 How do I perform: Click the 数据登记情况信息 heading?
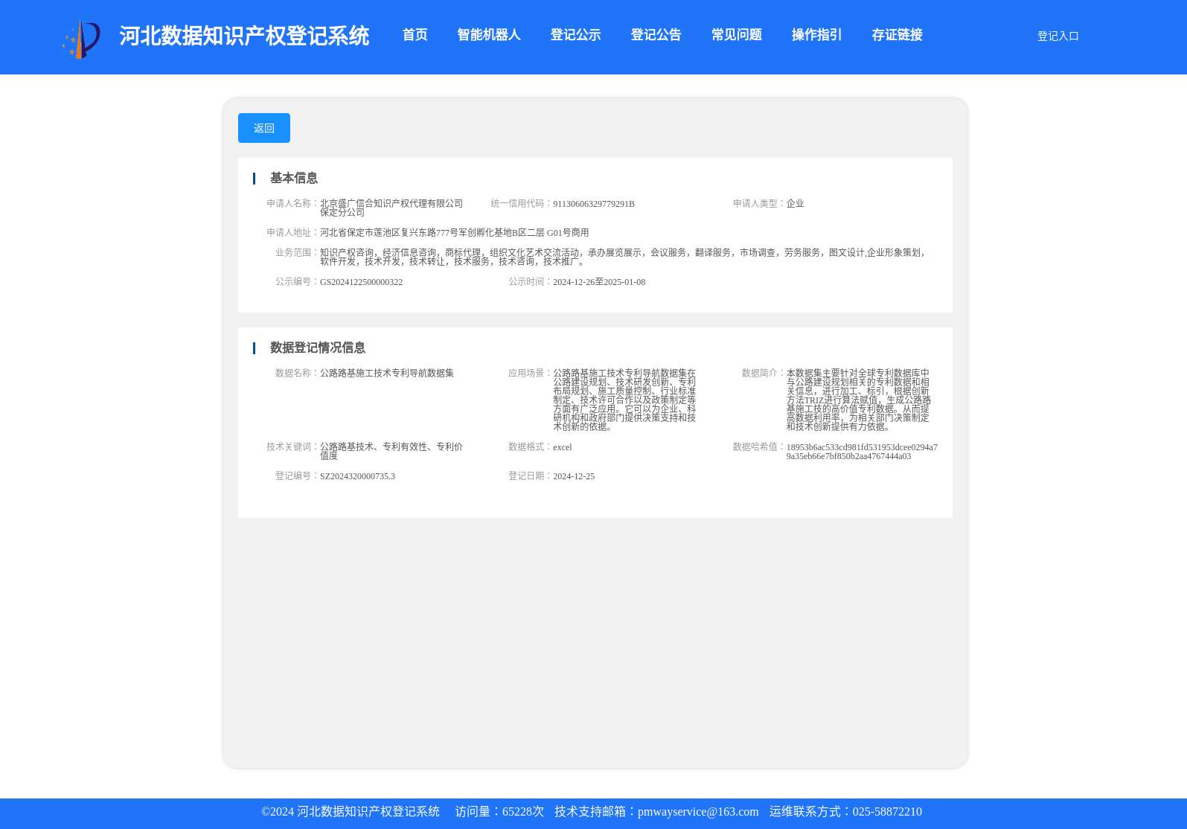point(317,348)
